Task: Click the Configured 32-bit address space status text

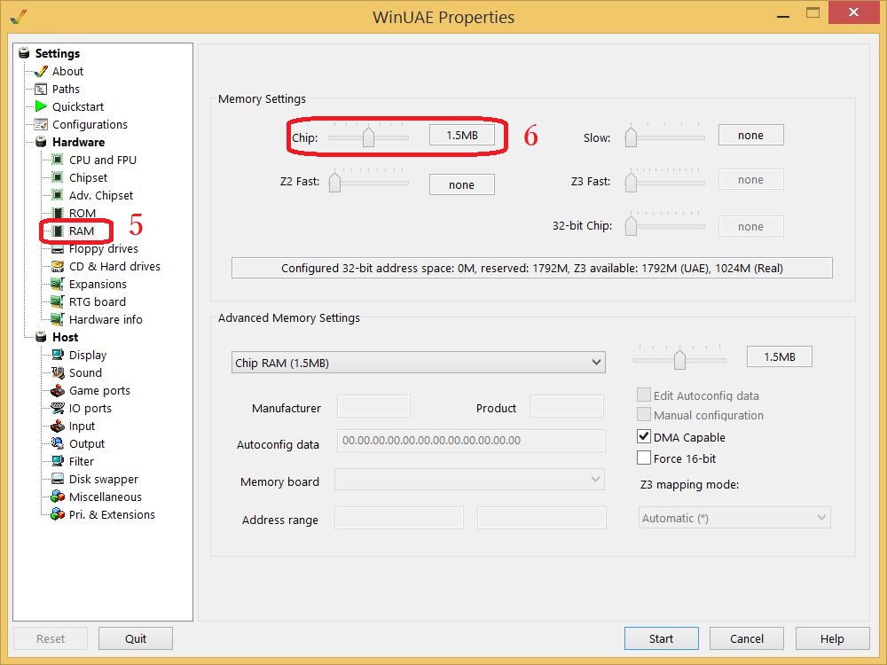Action: (531, 268)
